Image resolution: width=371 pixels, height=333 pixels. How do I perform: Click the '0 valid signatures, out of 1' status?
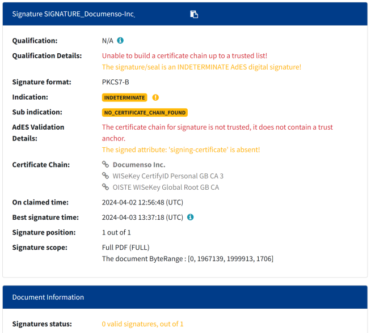pos(142,324)
